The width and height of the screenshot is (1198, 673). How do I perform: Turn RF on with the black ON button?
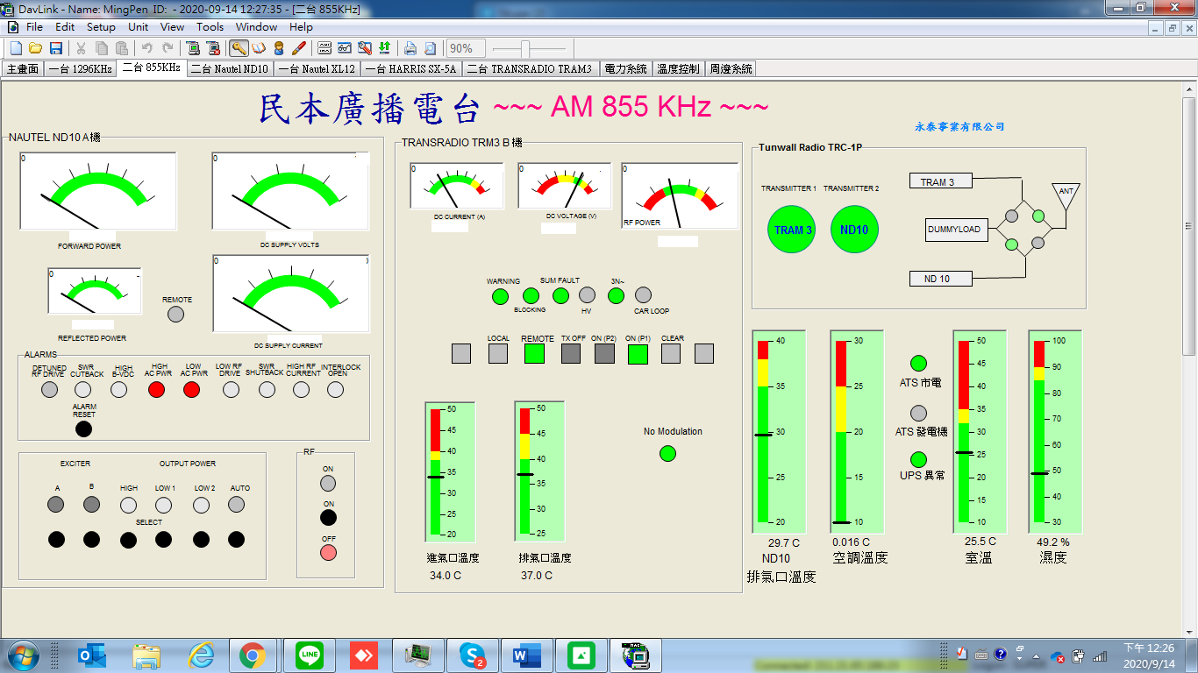[328, 518]
